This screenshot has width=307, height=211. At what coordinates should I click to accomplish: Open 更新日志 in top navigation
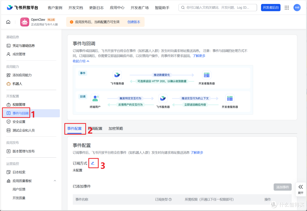[x=96, y=8]
